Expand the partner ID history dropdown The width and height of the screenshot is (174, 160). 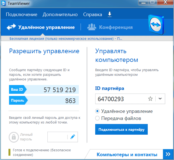point(160,98)
